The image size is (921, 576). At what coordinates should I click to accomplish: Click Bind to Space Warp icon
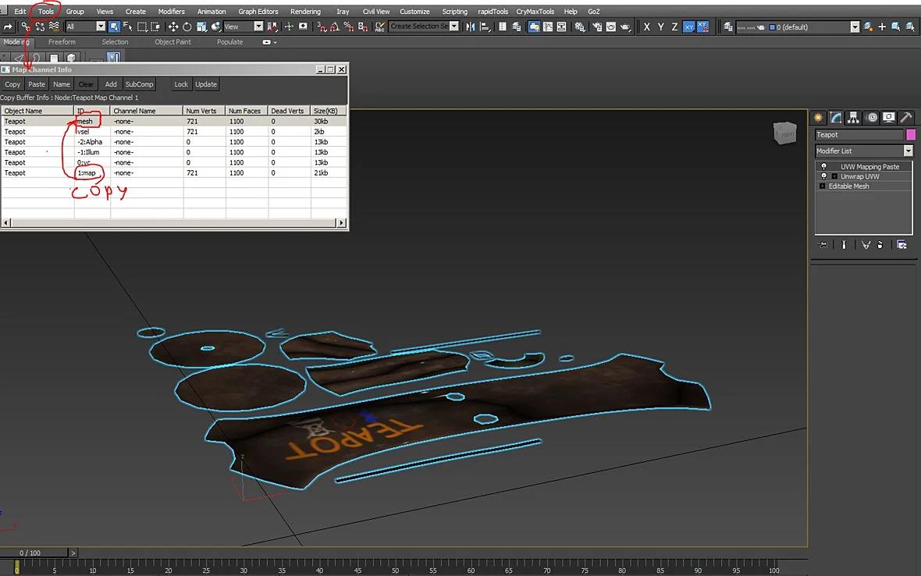pos(54,27)
